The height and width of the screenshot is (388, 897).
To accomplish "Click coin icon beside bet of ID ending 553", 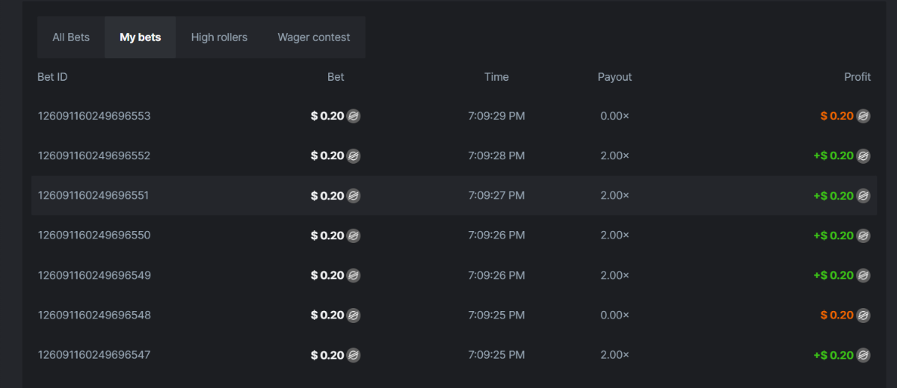I will tap(354, 116).
